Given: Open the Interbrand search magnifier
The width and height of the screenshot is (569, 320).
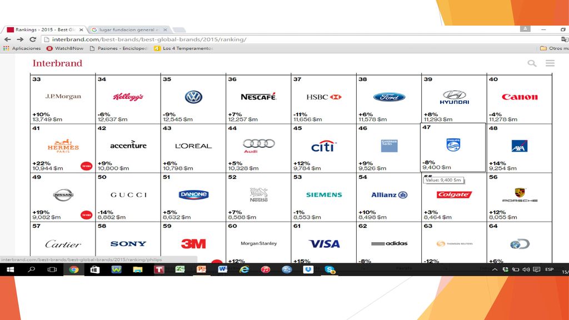Looking at the screenshot, I should click(x=532, y=63).
